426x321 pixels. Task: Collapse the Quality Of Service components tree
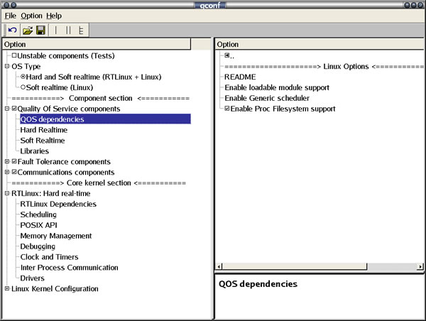[7, 109]
